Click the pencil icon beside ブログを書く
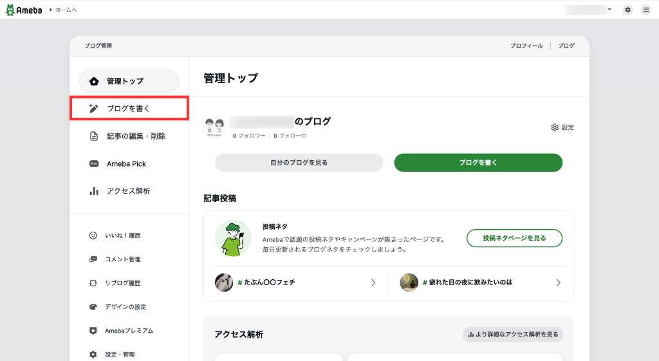Screen dimensions: 659x361 pos(94,108)
